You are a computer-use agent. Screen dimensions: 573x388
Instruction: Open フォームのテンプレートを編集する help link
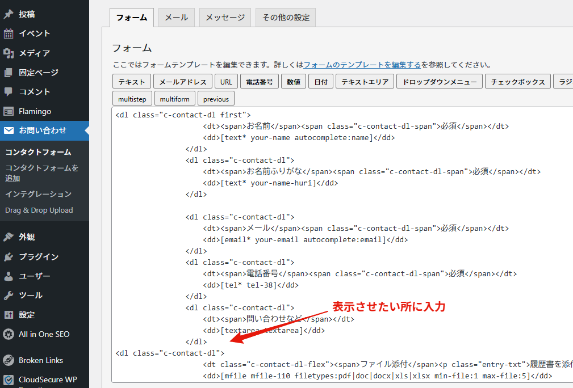coord(362,65)
